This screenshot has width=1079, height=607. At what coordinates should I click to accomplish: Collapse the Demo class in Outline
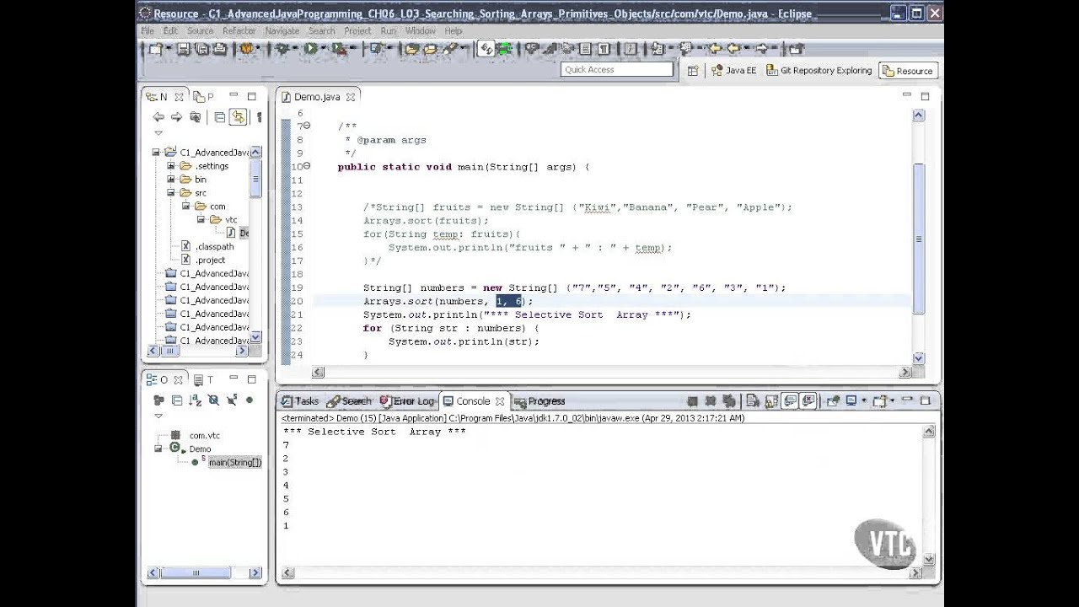(x=158, y=449)
